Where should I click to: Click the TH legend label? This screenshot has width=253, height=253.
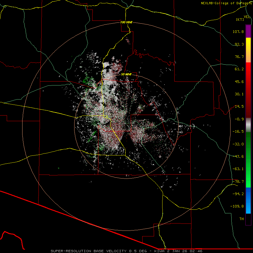click(241, 219)
